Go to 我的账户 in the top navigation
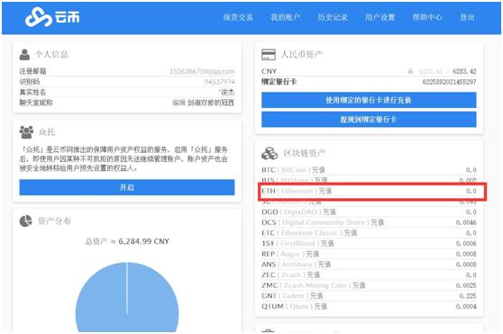The height and width of the screenshot is (334, 503). (x=285, y=17)
